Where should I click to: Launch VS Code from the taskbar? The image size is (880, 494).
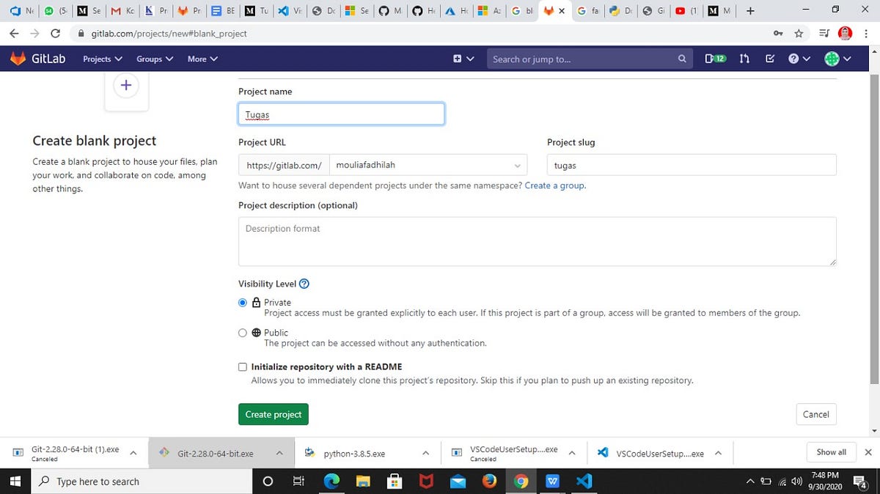tap(584, 482)
